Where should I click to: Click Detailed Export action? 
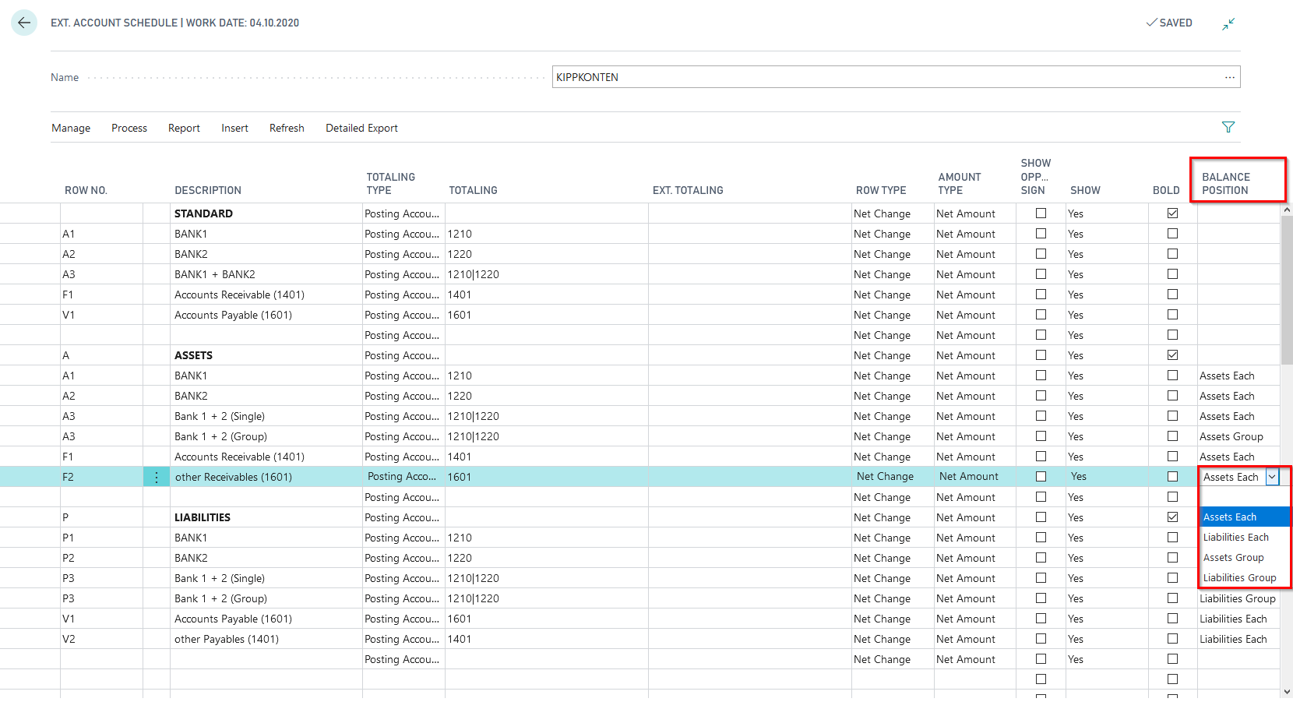tap(361, 128)
